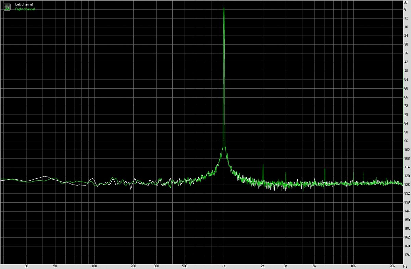Click the -78 dB axis value
Image resolution: width=411 pixels, height=269 pixels.
tap(406, 115)
